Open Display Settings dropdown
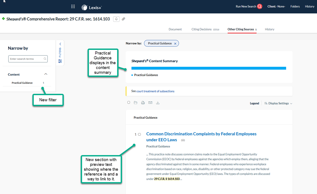Screen dimensions: 317x194 (278, 103)
